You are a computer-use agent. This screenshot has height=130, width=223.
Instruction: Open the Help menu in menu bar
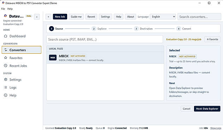[10, 9]
